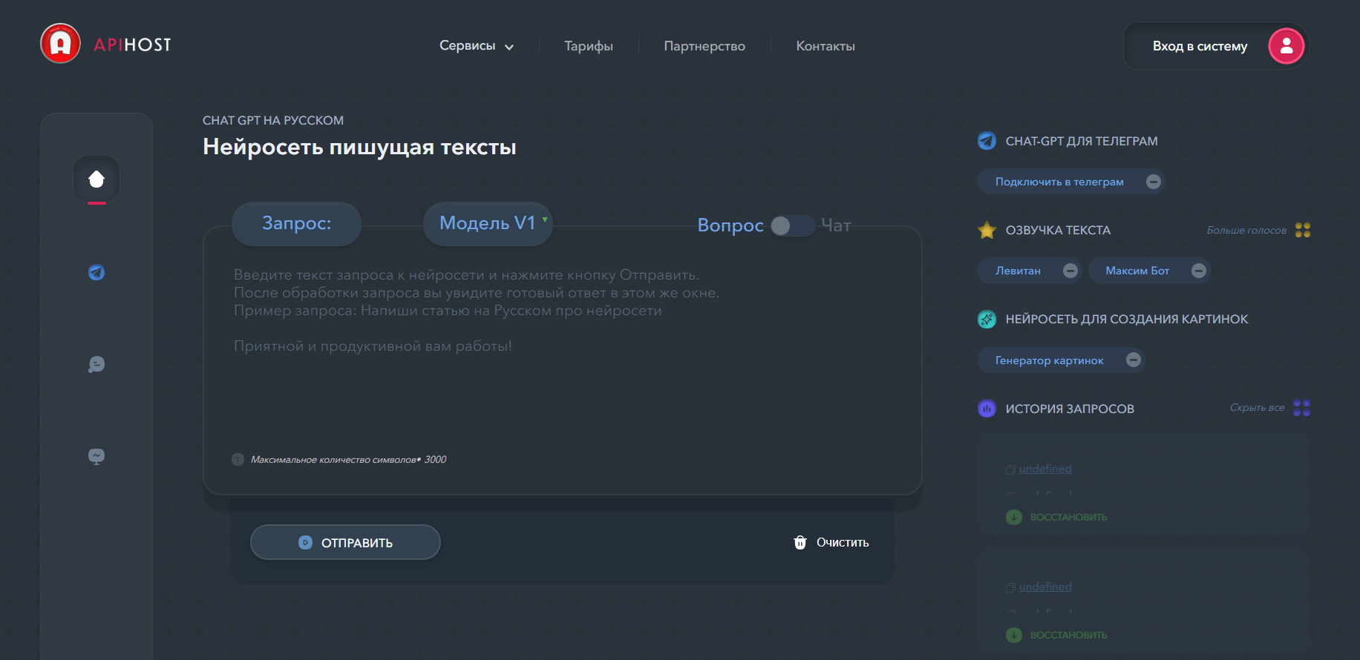This screenshot has width=1360, height=660.
Task: Click minus icon on Максим Бот chip
Action: (x=1198, y=271)
